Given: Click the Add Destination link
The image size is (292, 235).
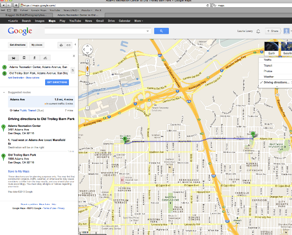Looking at the screenshot, I should tap(16, 78).
